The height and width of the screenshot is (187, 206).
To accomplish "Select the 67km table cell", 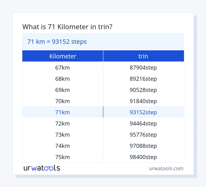I will pyautogui.click(x=62, y=67).
